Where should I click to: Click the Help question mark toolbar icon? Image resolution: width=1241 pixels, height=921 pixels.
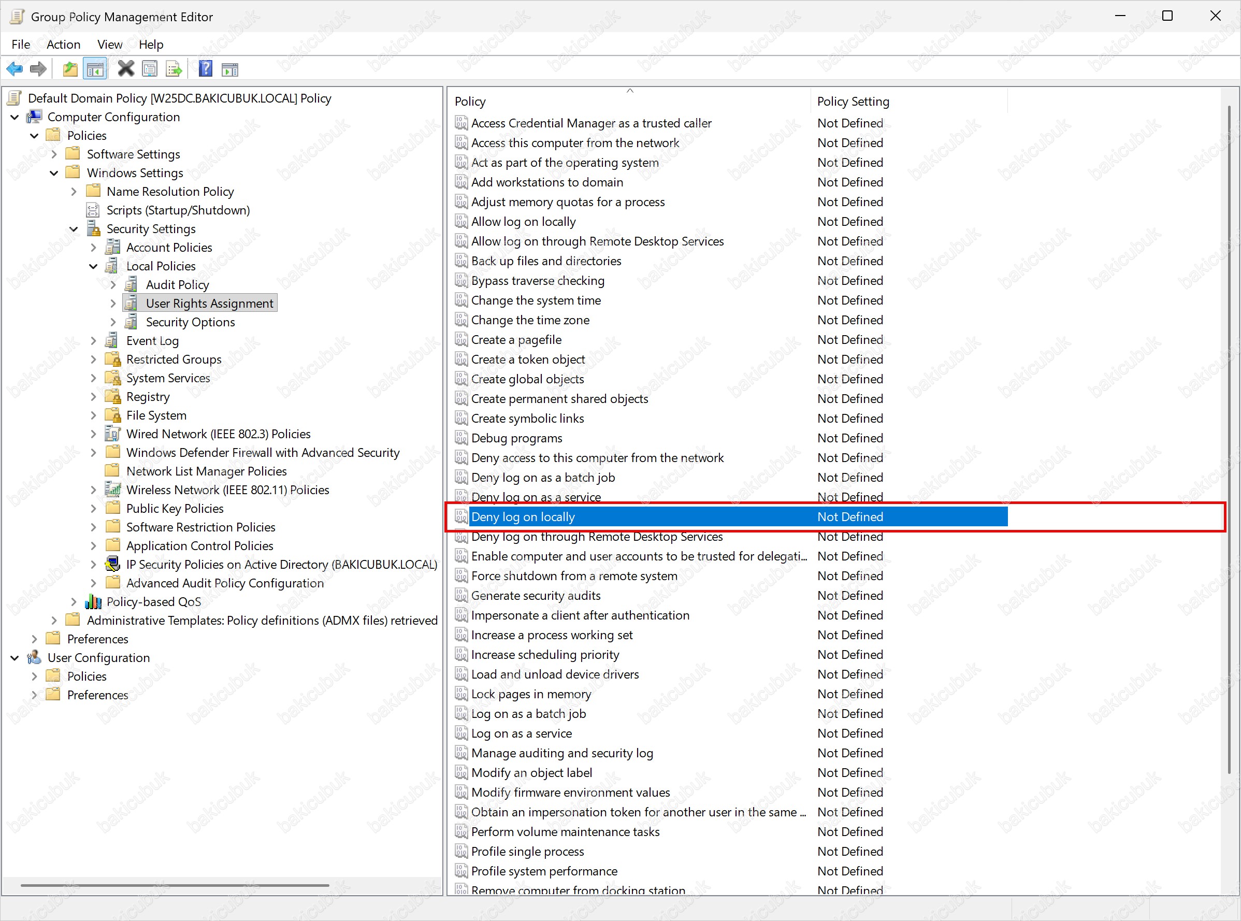click(205, 68)
